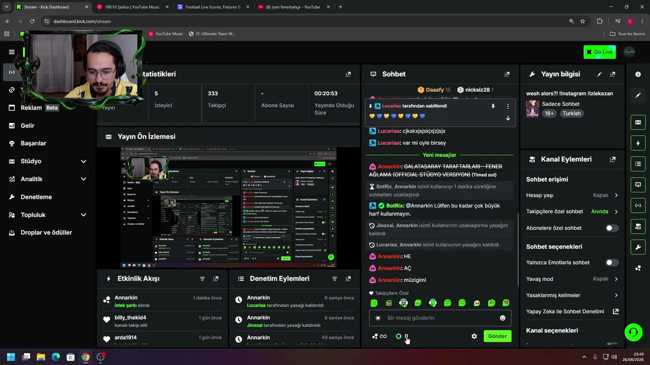Expand pinned message with down arrow
The height and width of the screenshot is (365, 650).
(x=508, y=118)
